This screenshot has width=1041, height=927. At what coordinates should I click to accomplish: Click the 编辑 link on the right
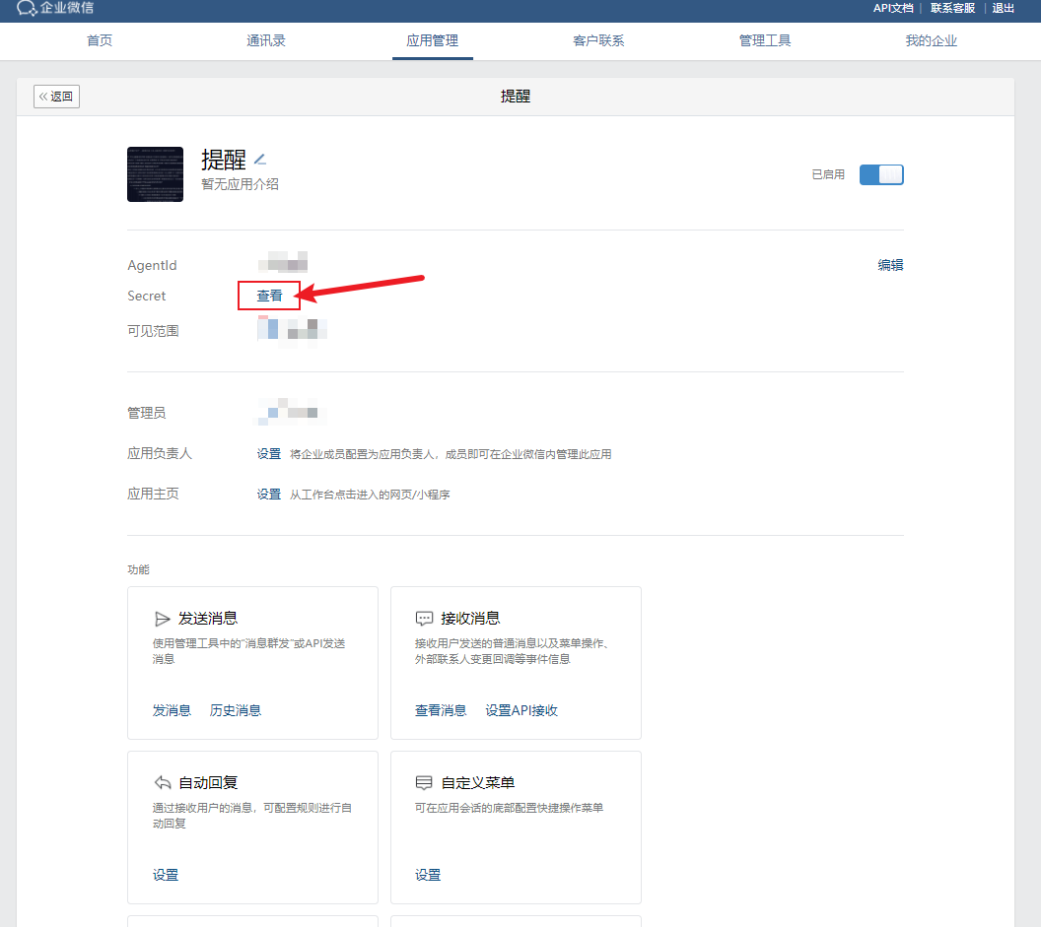pyautogui.click(x=890, y=265)
